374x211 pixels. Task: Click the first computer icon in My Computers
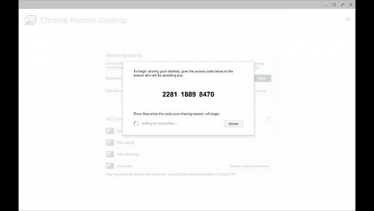pyautogui.click(x=110, y=131)
